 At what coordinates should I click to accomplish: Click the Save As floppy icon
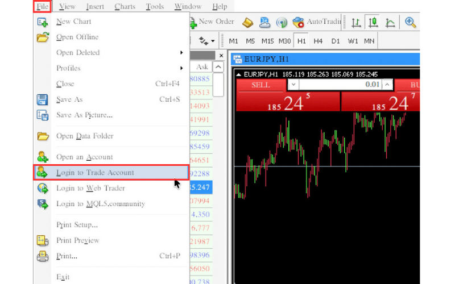click(42, 99)
